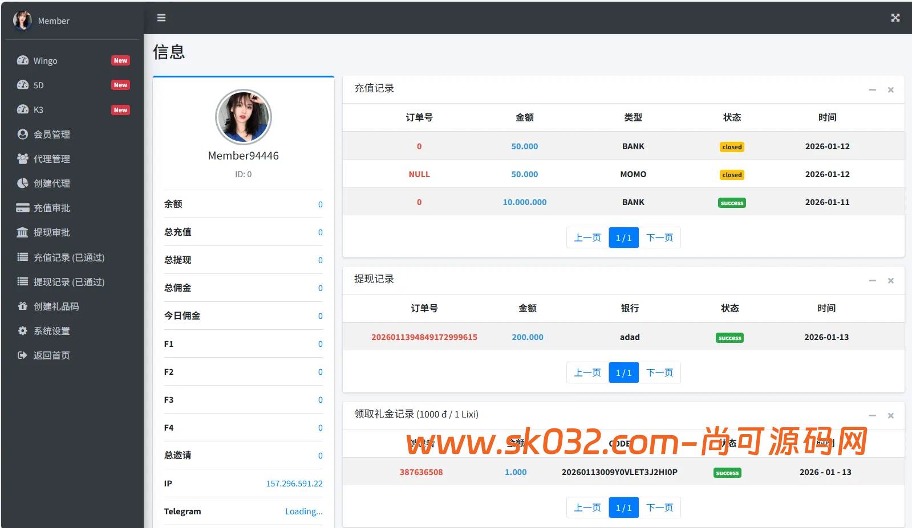
Task: Open the Member avatar in sidebar header
Action: [22, 21]
